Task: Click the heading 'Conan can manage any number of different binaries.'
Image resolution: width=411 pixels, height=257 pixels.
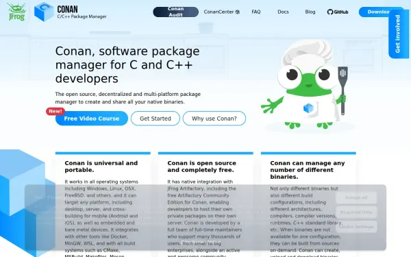Action: pyautogui.click(x=308, y=170)
